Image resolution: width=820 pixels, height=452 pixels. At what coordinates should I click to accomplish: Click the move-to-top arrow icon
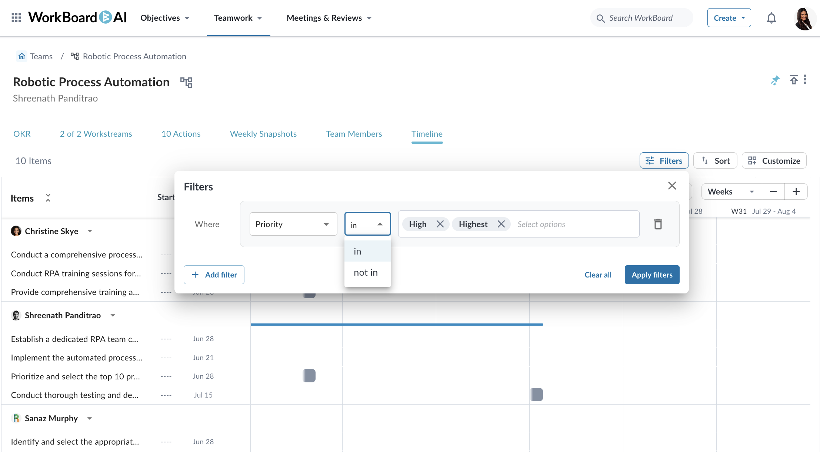point(794,80)
